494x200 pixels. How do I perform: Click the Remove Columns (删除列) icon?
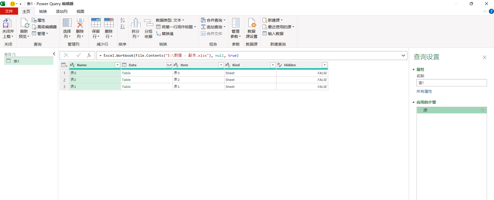point(80,23)
